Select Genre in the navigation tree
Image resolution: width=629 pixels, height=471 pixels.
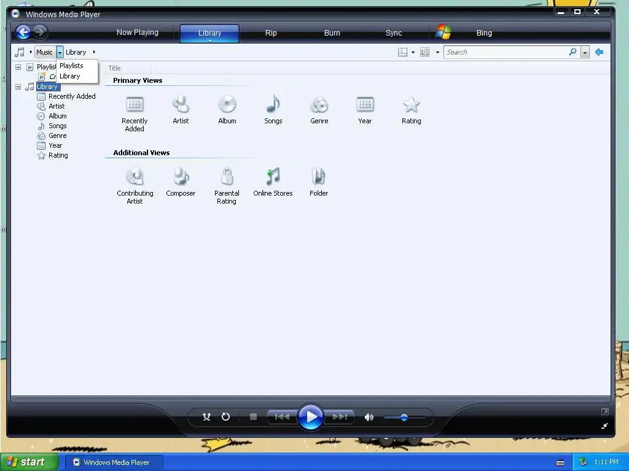58,136
